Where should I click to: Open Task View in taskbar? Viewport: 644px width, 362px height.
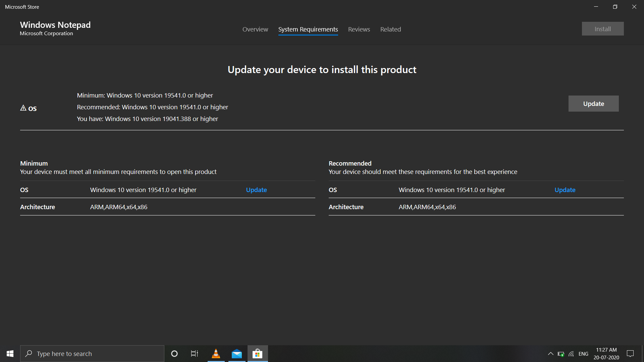pos(195,354)
